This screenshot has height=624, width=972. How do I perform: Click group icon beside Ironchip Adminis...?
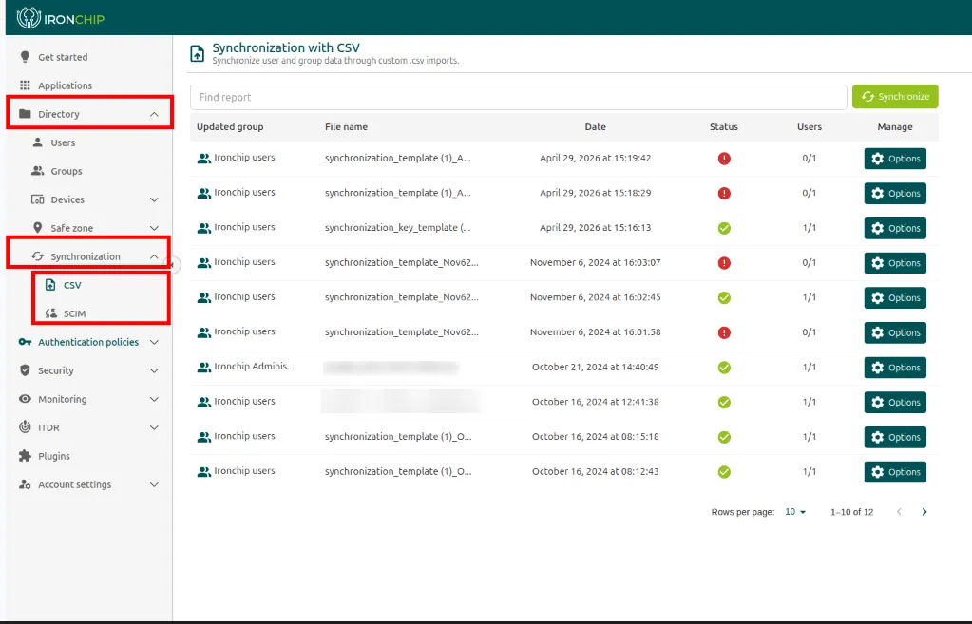[203, 367]
